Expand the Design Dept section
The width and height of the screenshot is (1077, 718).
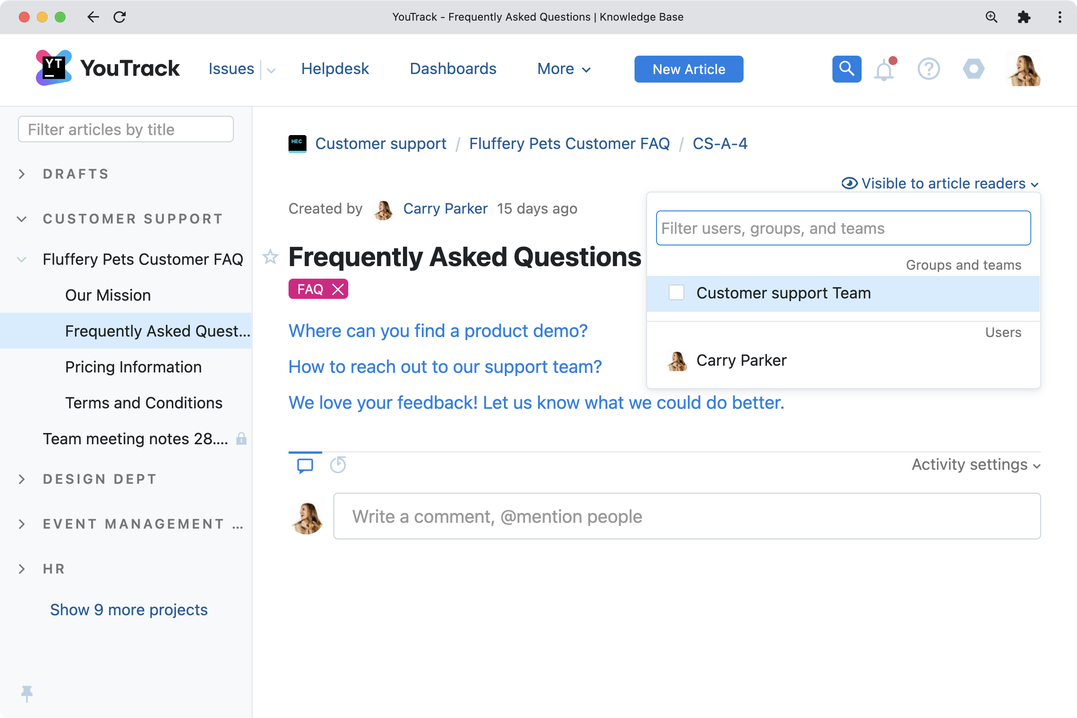click(x=22, y=479)
